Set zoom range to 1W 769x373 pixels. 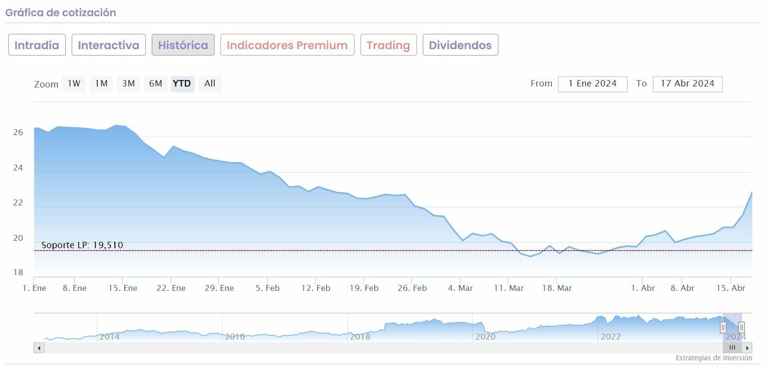[x=74, y=84]
